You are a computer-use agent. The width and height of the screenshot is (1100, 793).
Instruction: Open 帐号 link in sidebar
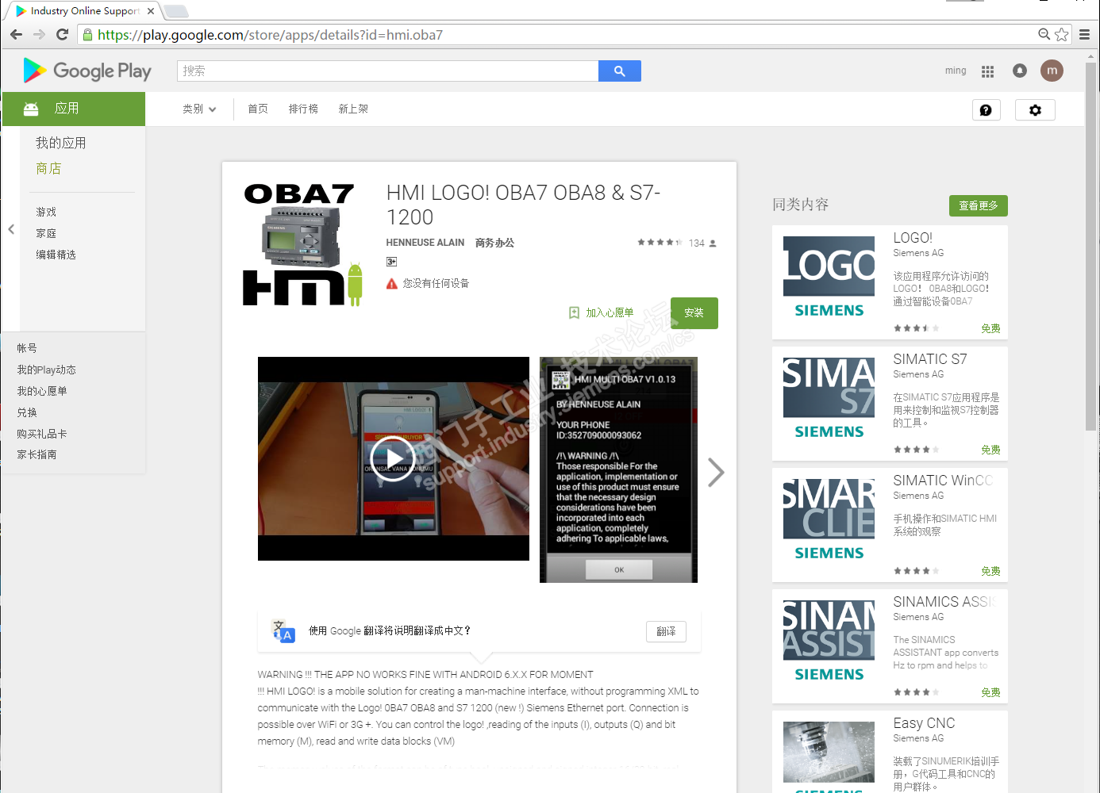(27, 348)
